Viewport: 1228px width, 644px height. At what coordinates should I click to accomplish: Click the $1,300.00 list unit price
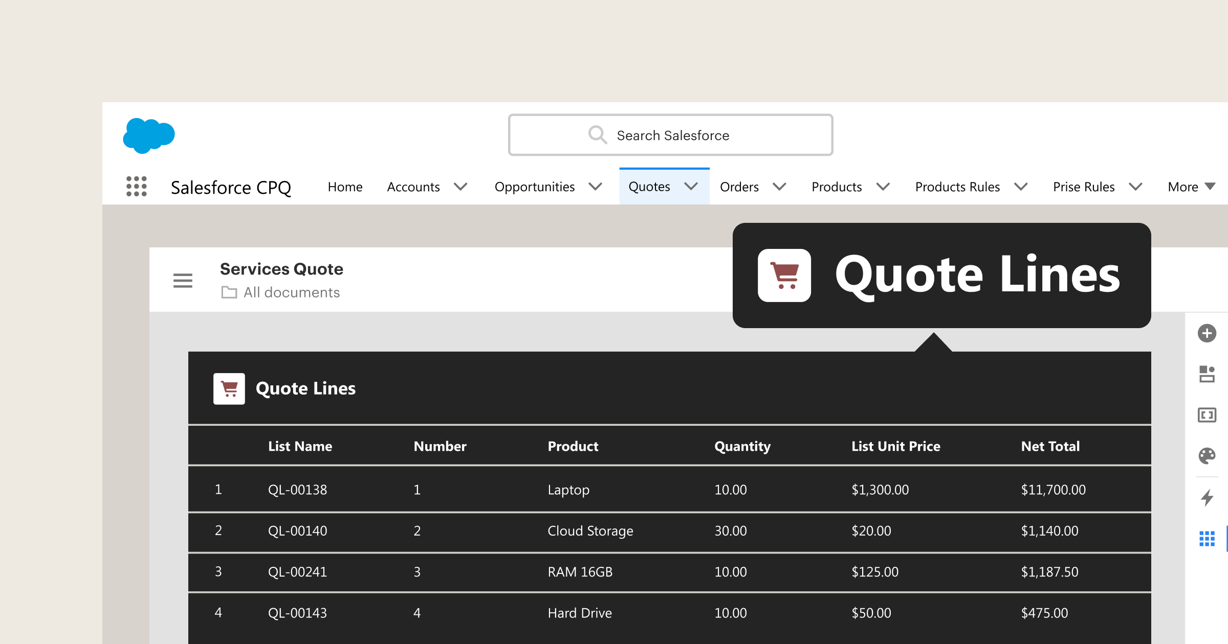coord(880,490)
